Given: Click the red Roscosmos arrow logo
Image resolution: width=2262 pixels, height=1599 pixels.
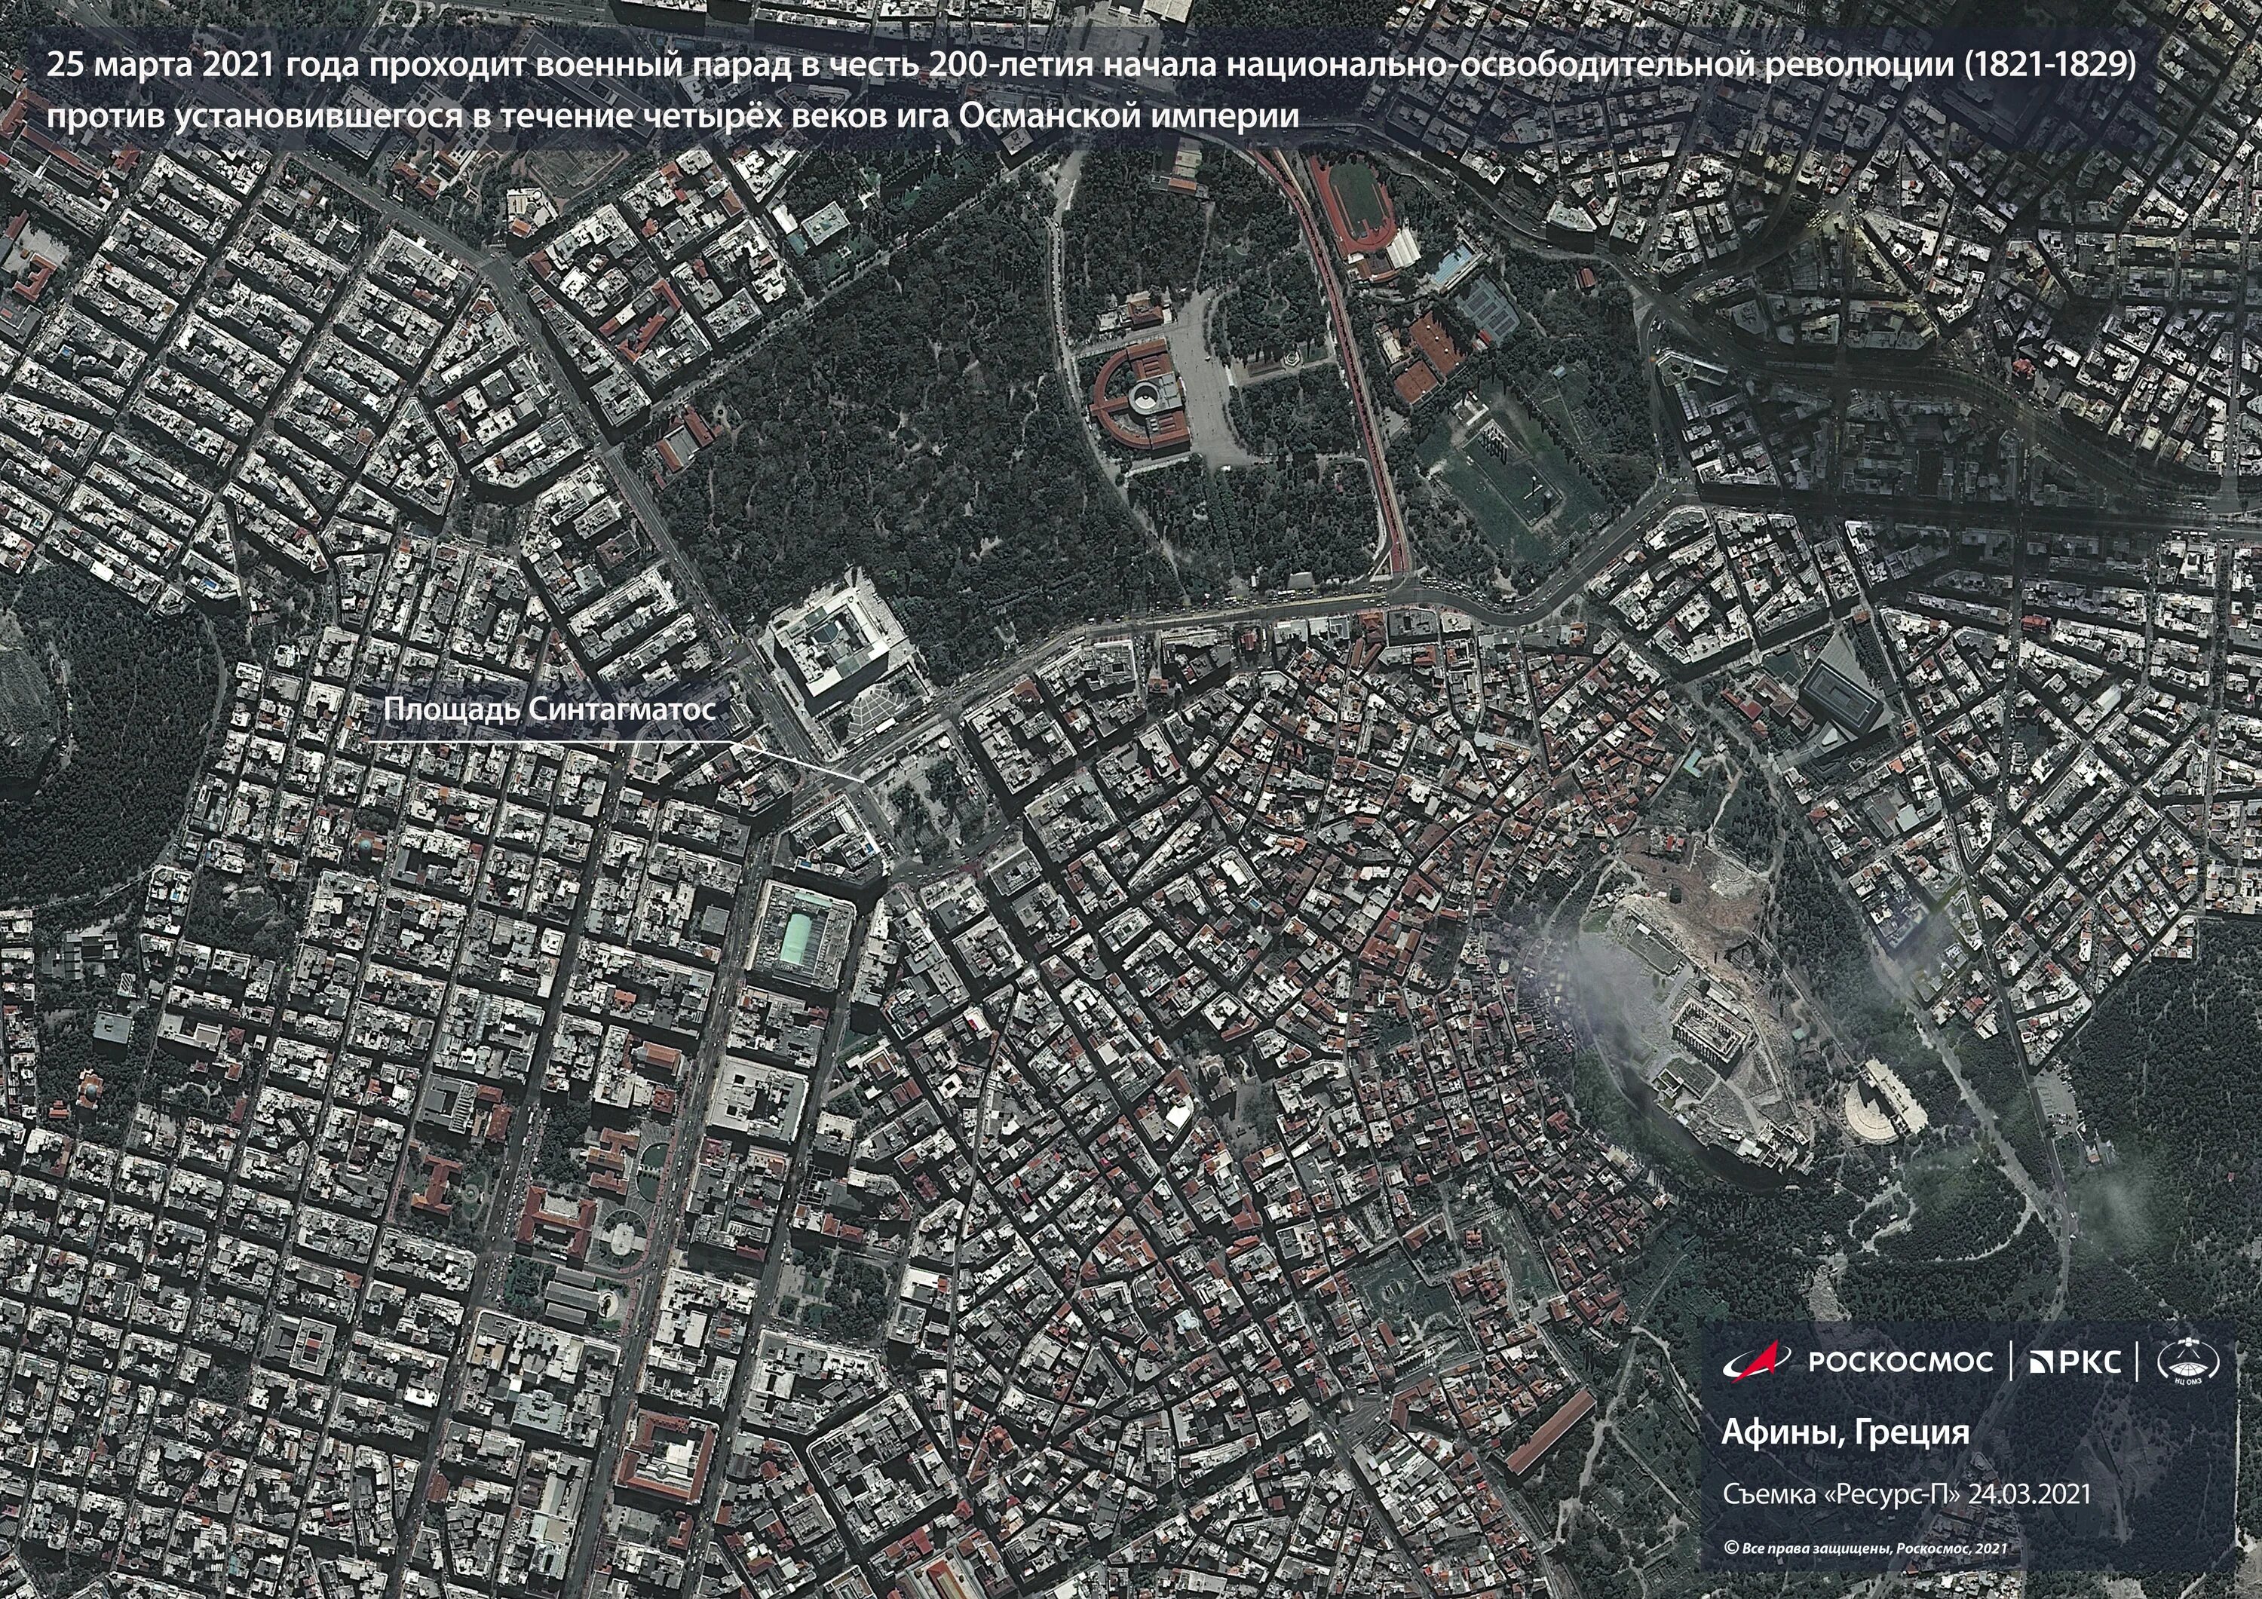Looking at the screenshot, I should click(1758, 1361).
